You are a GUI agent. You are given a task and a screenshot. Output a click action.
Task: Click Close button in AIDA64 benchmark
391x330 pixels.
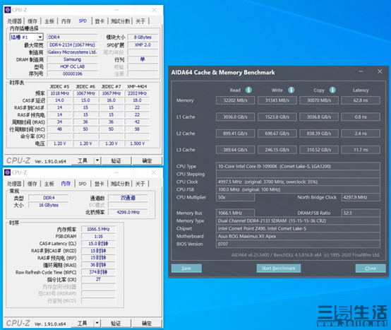pos(371,269)
